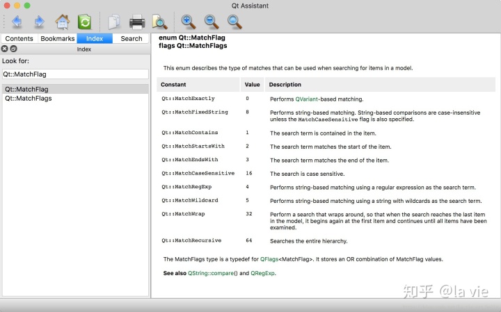Click 'The search is case sensitive.' description
The width and height of the screenshot is (501, 312).
(x=307, y=174)
